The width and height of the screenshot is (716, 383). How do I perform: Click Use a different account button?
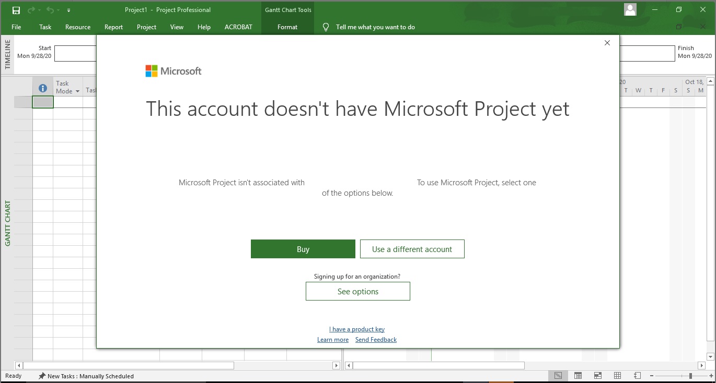412,249
